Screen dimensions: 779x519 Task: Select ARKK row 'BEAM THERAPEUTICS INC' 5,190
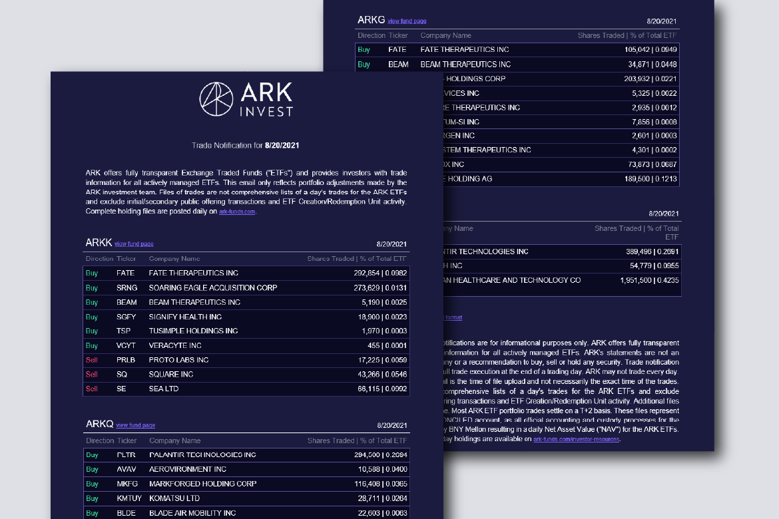coord(246,302)
